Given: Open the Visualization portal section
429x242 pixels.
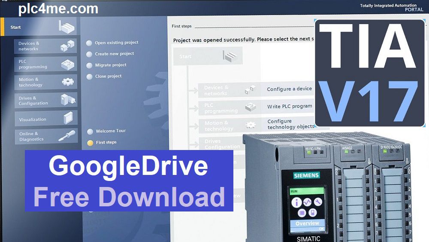Looking at the screenshot, I should [x=33, y=119].
